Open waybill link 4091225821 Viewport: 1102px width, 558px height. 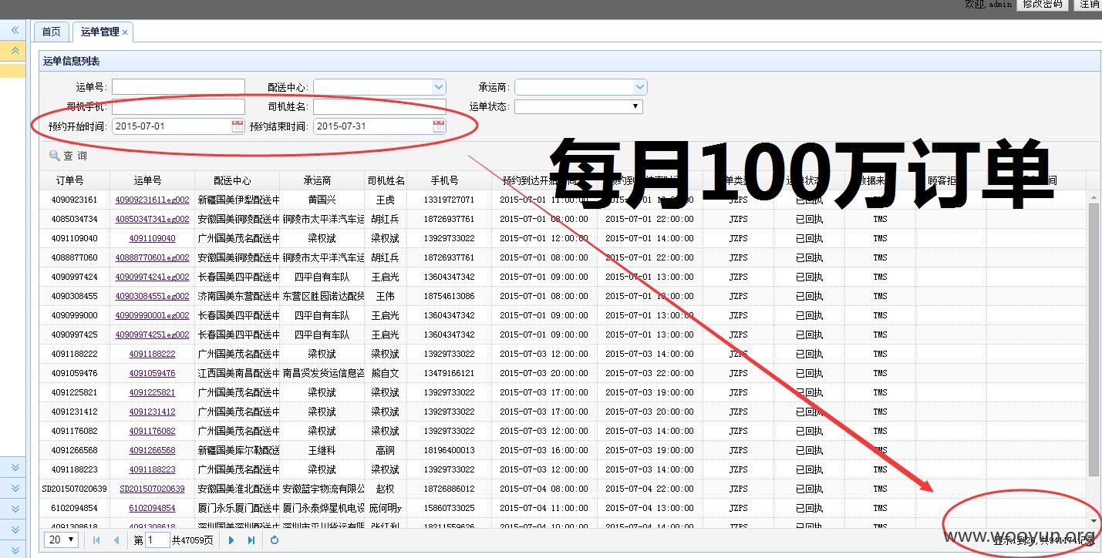click(x=152, y=392)
